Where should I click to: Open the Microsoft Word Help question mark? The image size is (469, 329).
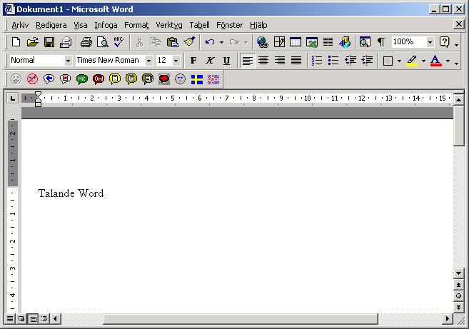coord(445,42)
